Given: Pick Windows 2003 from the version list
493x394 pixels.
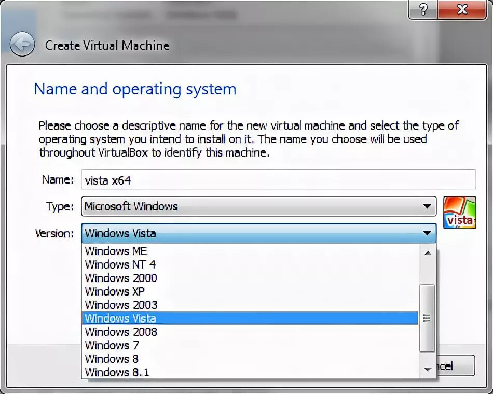Looking at the screenshot, I should click(250, 305).
